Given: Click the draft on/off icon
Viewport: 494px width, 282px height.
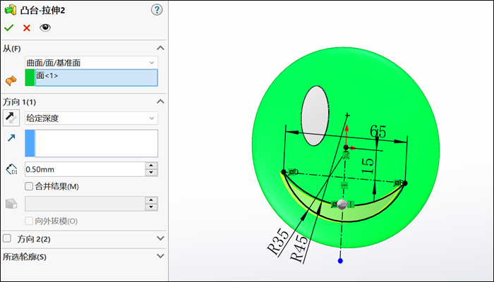Looking at the screenshot, I should point(11,203).
